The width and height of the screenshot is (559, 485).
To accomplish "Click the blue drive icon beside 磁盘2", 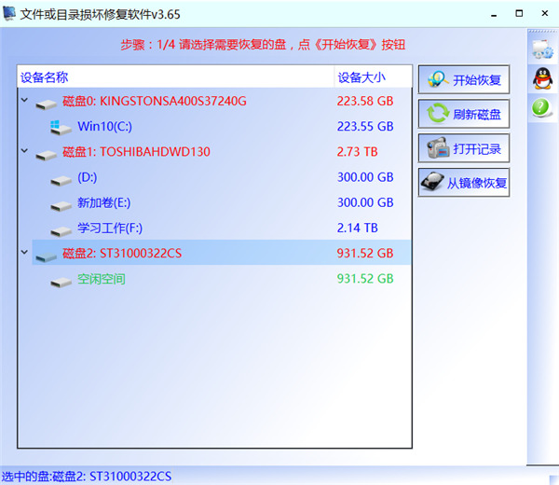I will [x=47, y=256].
